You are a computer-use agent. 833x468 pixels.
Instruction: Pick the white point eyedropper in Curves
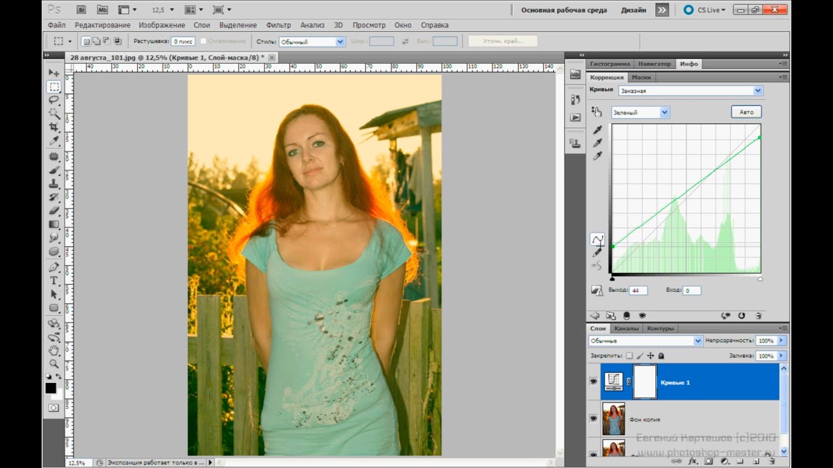pyautogui.click(x=597, y=156)
